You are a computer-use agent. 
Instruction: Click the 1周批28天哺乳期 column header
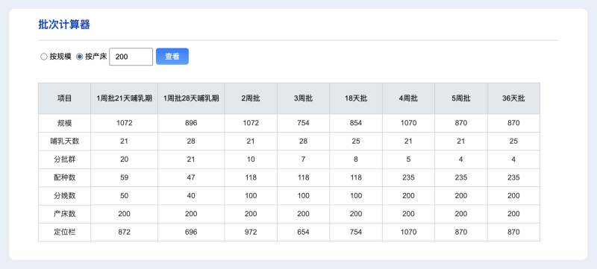pyautogui.click(x=191, y=98)
